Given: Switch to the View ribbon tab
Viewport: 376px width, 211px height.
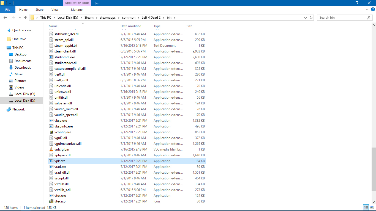Looking at the screenshot, I should [x=55, y=10].
